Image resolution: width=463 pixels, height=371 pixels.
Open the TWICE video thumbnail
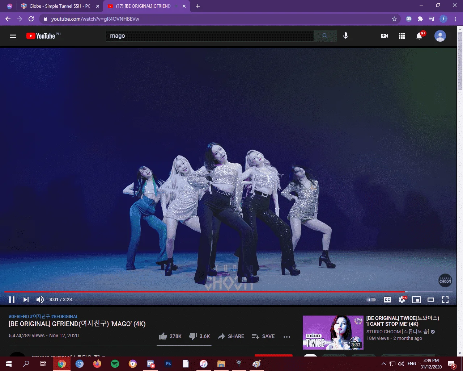333,333
